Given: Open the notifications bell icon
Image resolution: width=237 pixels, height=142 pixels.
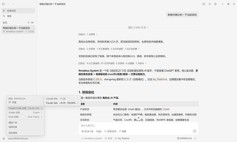Looking at the screenshot, I should [x=210, y=4].
